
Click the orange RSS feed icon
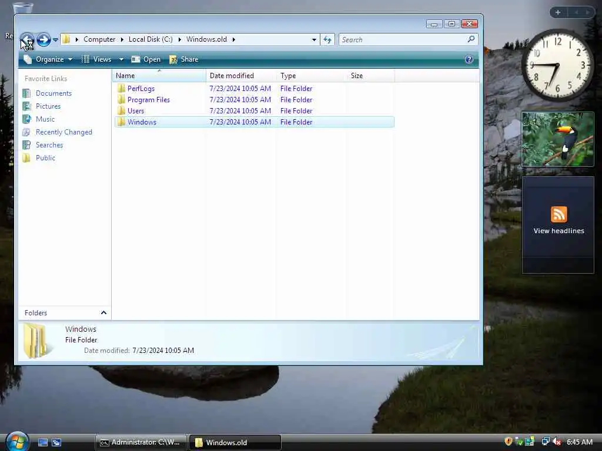tap(558, 214)
